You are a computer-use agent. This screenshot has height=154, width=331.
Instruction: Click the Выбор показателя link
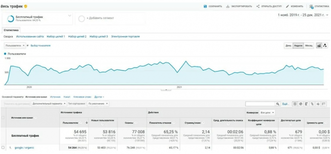(40, 45)
